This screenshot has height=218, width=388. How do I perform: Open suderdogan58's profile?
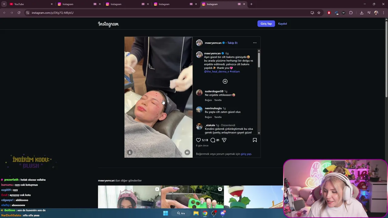(214, 91)
